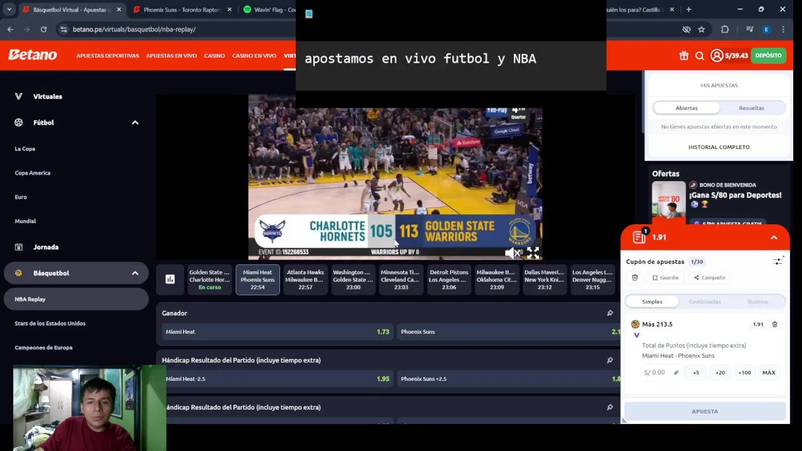Open Apuestas en Vivo menu
This screenshot has height=451, width=802.
pos(172,56)
